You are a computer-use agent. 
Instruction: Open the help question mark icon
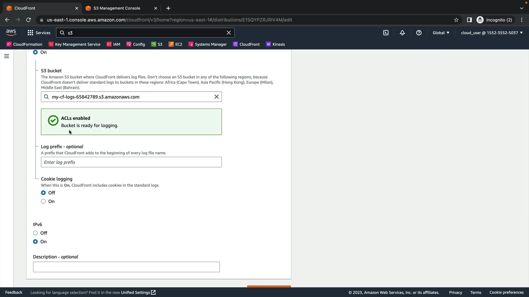coord(419,33)
